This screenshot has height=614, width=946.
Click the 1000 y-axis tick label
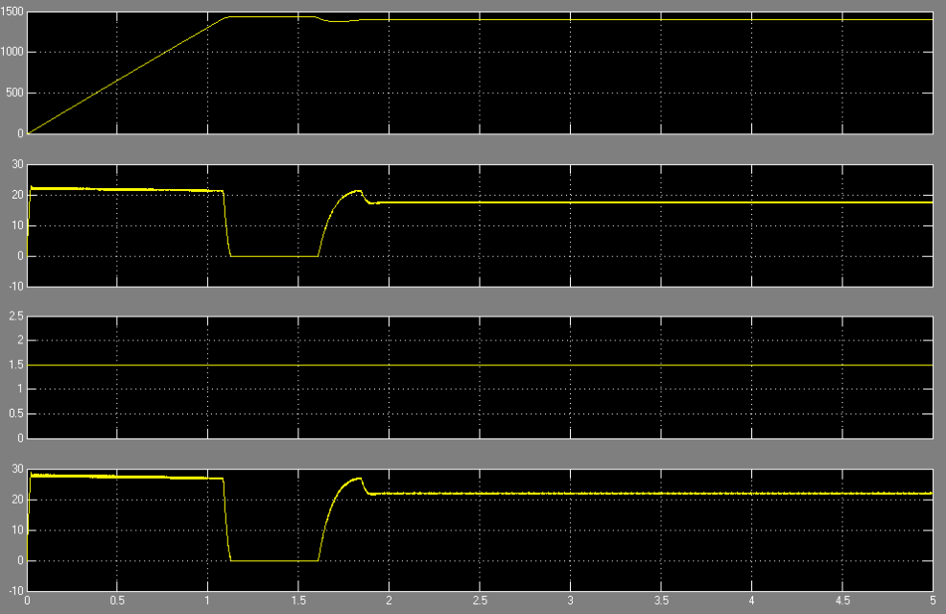pyautogui.click(x=12, y=53)
